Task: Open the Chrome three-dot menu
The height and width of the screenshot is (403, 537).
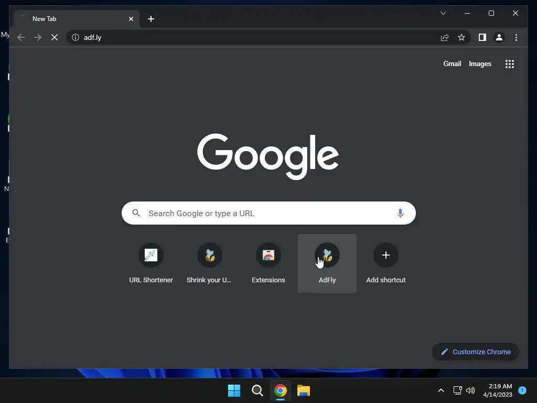Action: pos(516,37)
